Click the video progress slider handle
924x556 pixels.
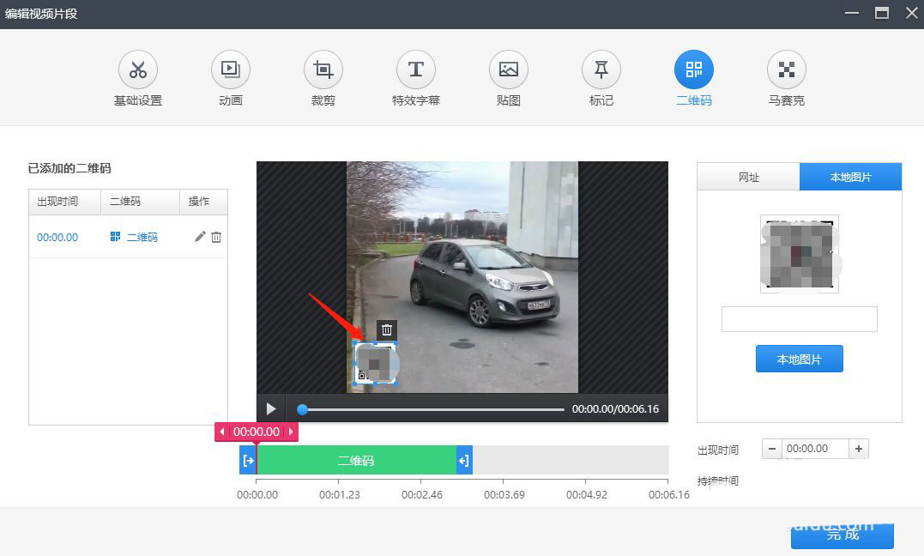[x=302, y=409]
